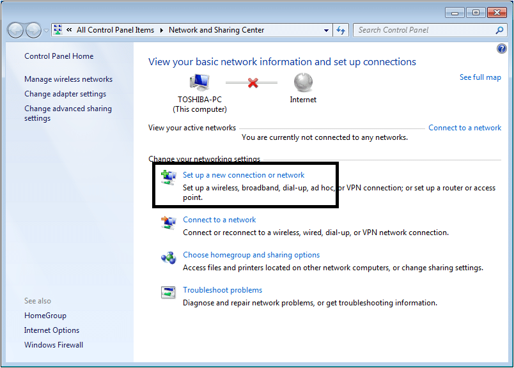Open Control Panel Home
The height and width of the screenshot is (368, 514).
click(59, 56)
